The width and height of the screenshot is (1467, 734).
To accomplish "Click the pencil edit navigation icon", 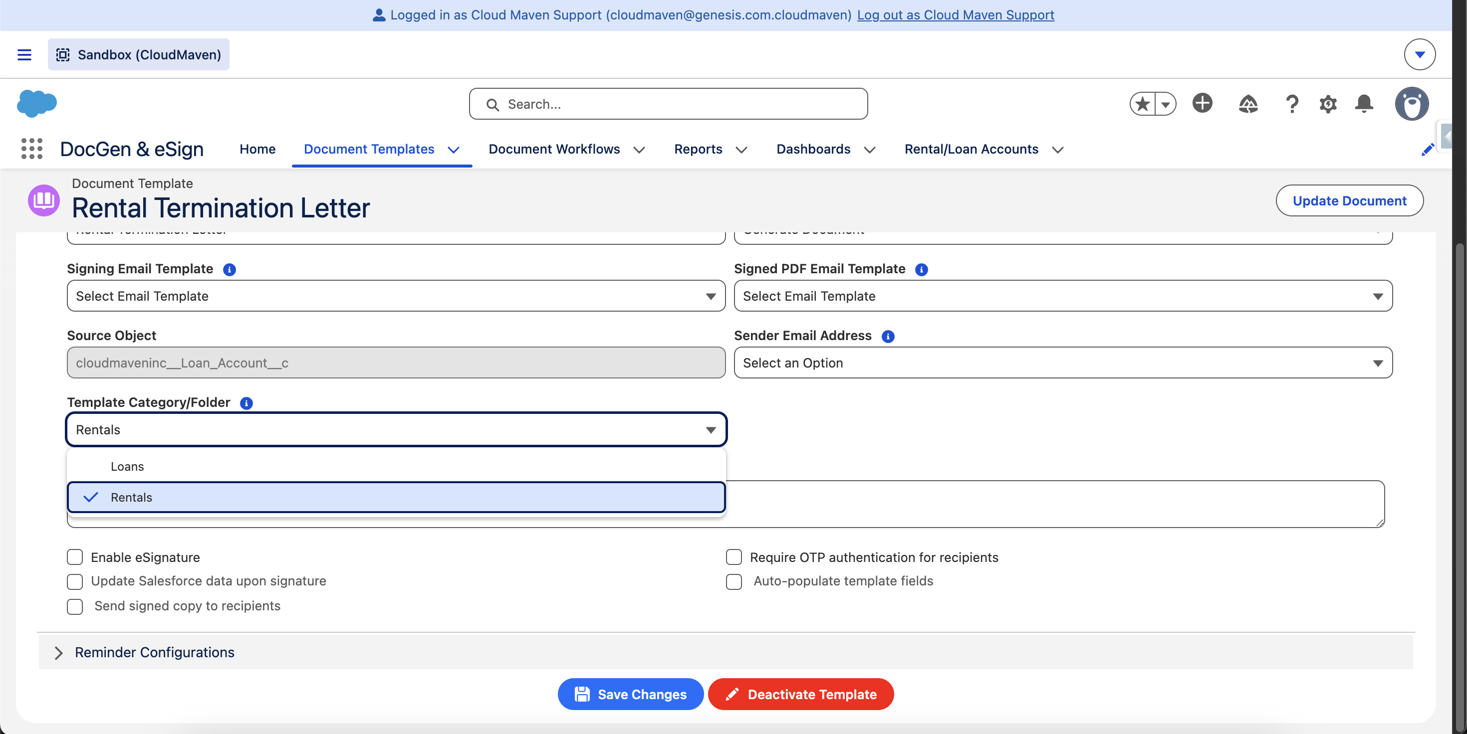I will point(1428,150).
